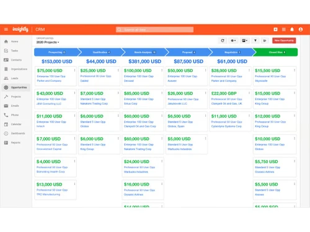Click the $44,000 USD column total
This screenshot has width=310, height=232.
coord(101,61)
